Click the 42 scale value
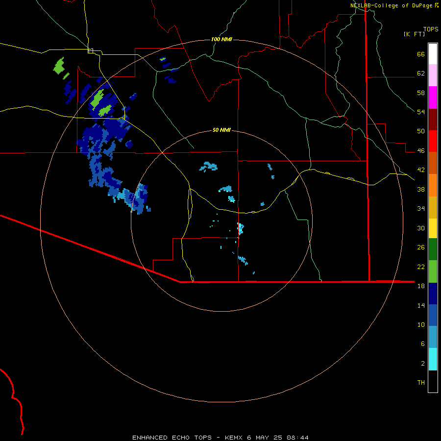This screenshot has height=441, width=441. point(421,170)
